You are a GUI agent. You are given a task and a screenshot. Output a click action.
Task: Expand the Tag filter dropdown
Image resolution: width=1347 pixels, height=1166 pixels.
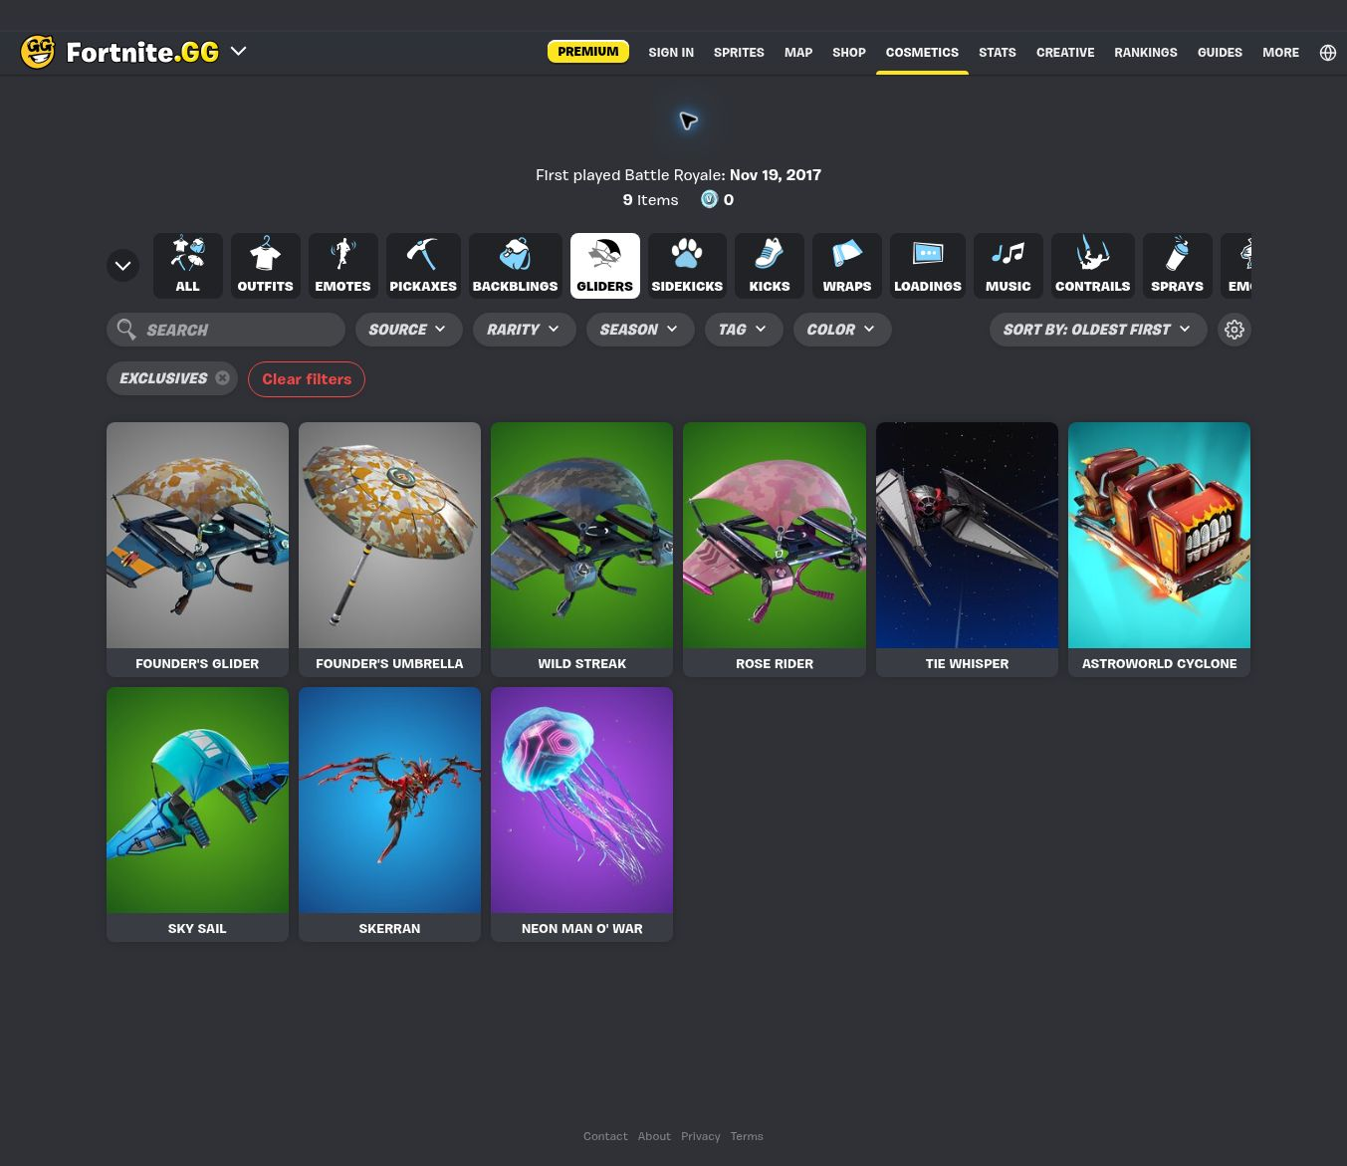point(743,330)
